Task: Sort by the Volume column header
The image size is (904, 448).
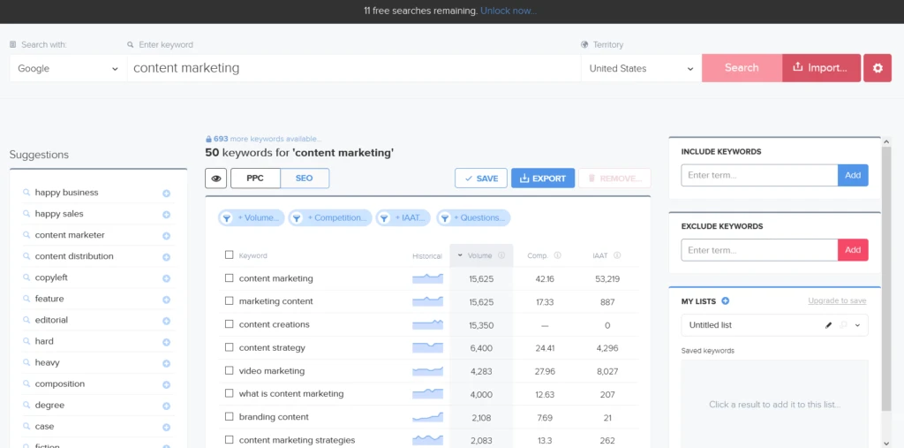Action: tap(481, 255)
